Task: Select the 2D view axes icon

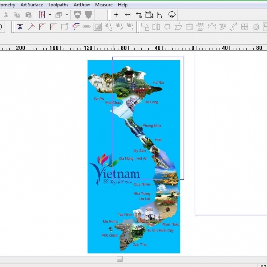Action: tap(42, 15)
